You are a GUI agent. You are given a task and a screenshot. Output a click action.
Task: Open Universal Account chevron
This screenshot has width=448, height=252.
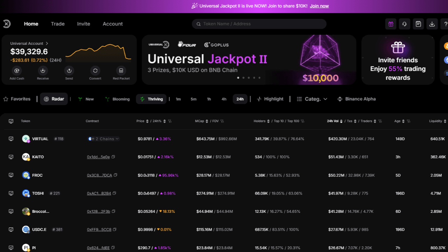point(47,43)
